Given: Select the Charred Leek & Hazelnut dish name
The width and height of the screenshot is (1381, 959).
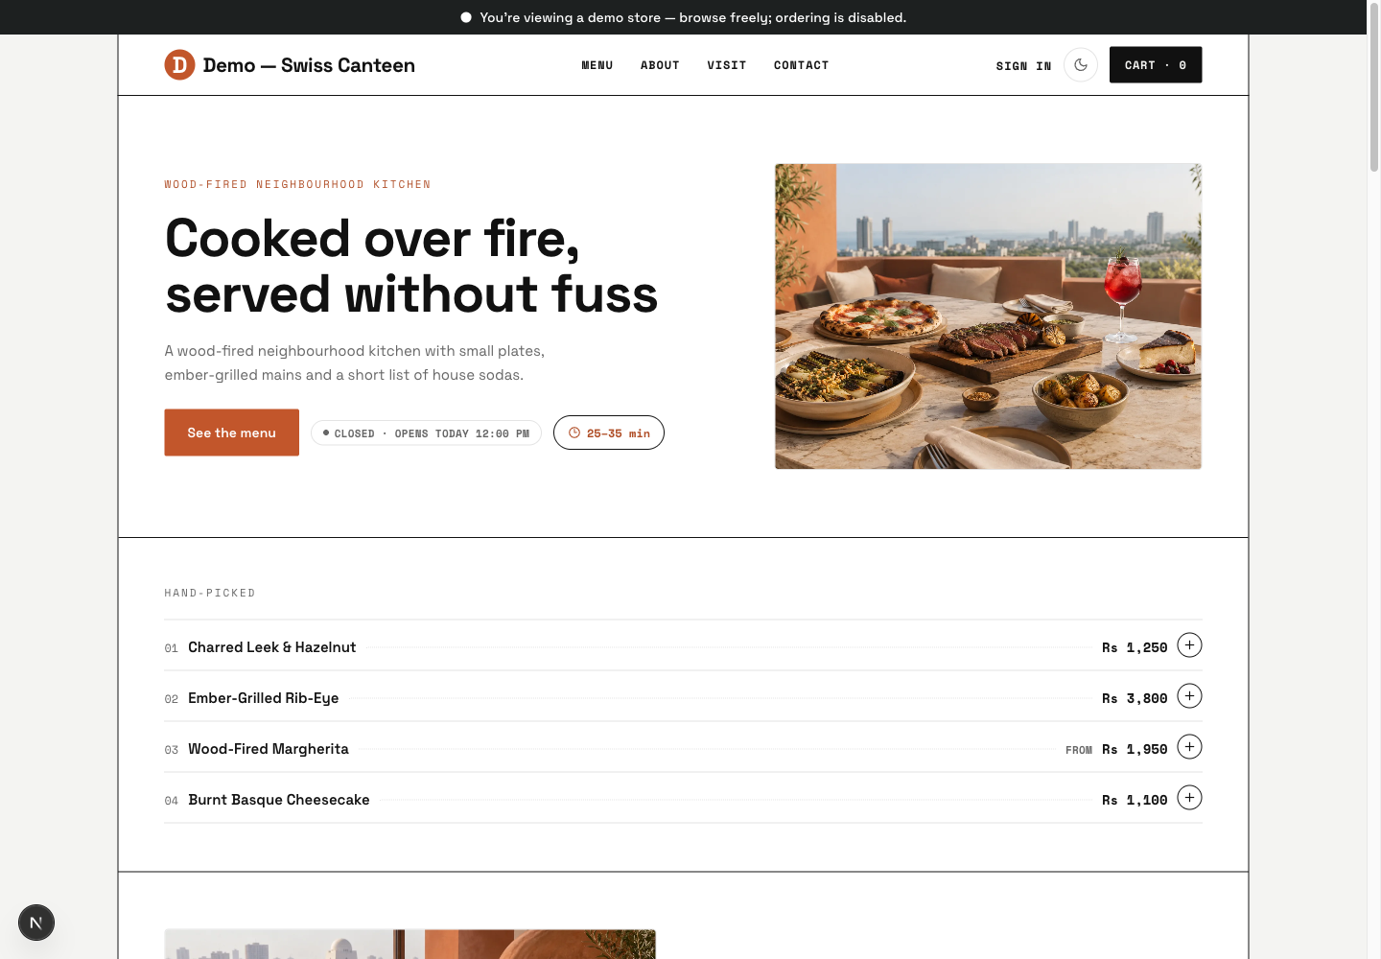Looking at the screenshot, I should coord(272,647).
